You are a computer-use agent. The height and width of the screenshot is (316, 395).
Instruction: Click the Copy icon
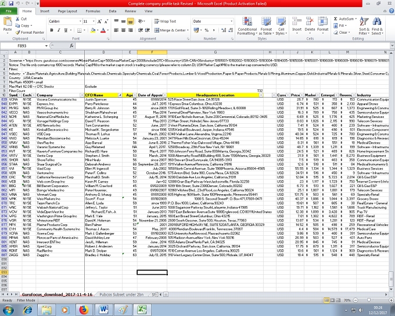pos(17,26)
